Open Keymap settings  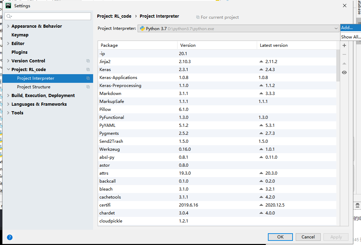[20, 35]
